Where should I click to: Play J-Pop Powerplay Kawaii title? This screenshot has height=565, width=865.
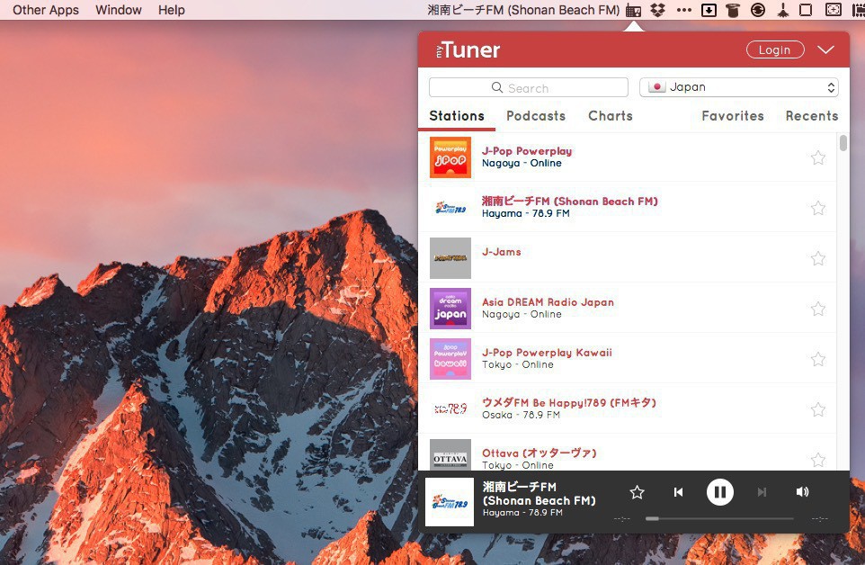point(547,352)
